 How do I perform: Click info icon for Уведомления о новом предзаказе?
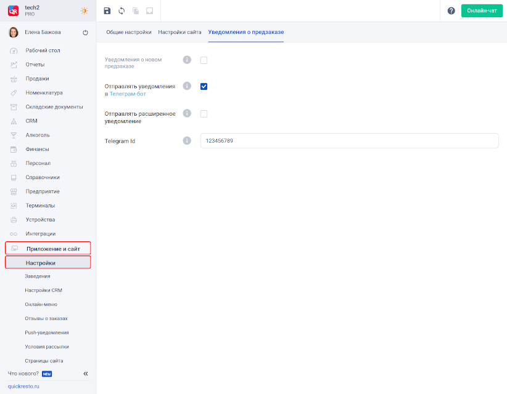187,60
